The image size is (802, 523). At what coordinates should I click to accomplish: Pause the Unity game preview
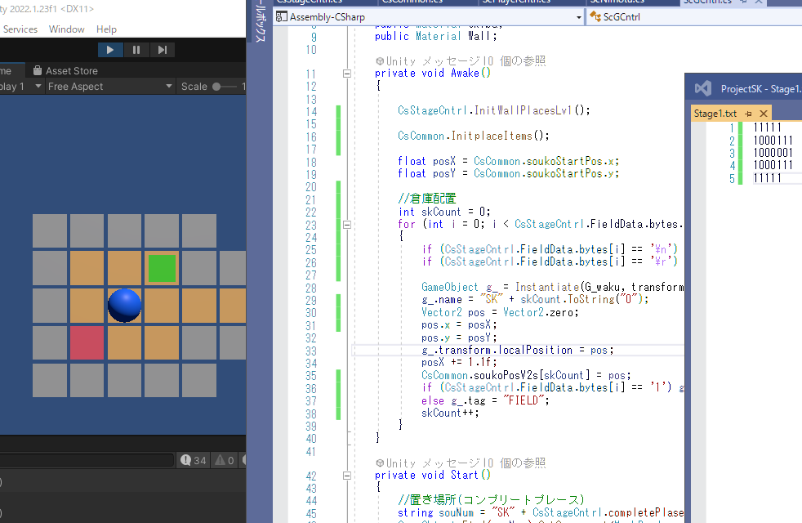pyautogui.click(x=136, y=50)
